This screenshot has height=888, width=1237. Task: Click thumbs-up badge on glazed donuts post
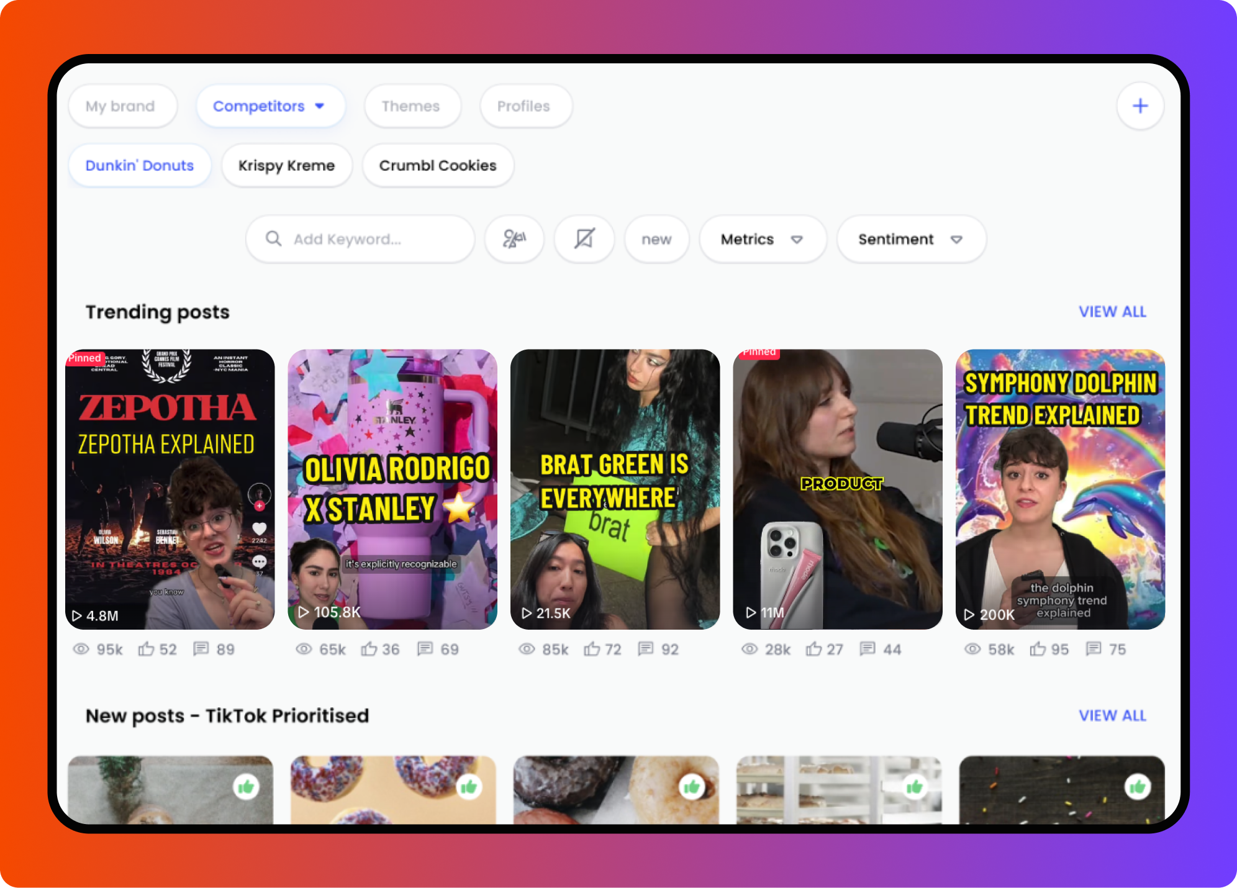(692, 787)
